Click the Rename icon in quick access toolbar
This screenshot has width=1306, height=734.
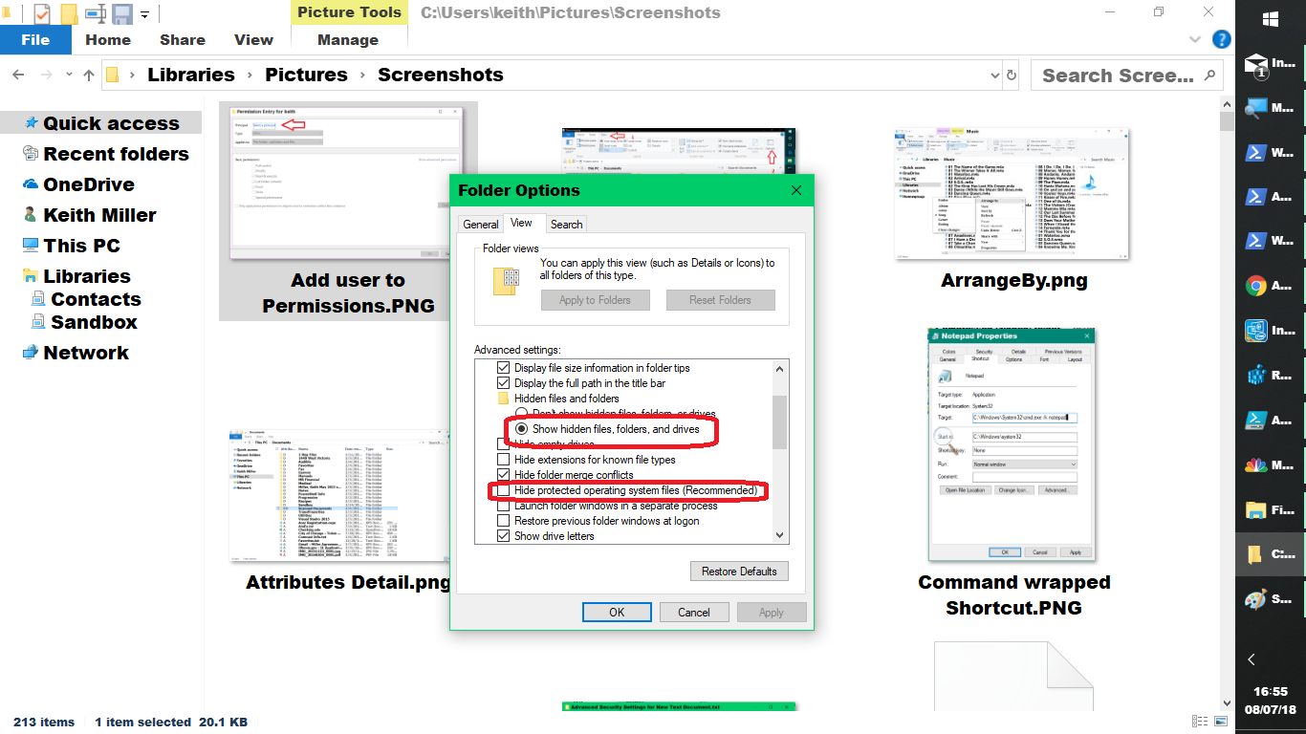point(96,13)
